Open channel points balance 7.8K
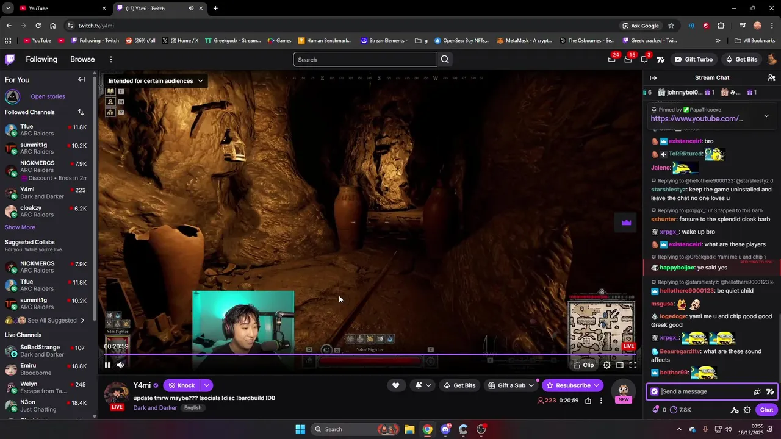781x439 pixels. (x=680, y=410)
